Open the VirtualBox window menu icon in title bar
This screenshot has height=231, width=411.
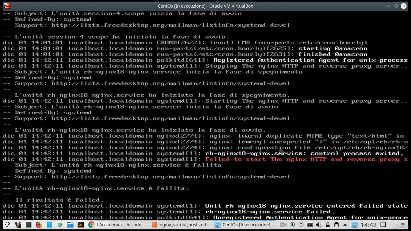coord(7,6)
